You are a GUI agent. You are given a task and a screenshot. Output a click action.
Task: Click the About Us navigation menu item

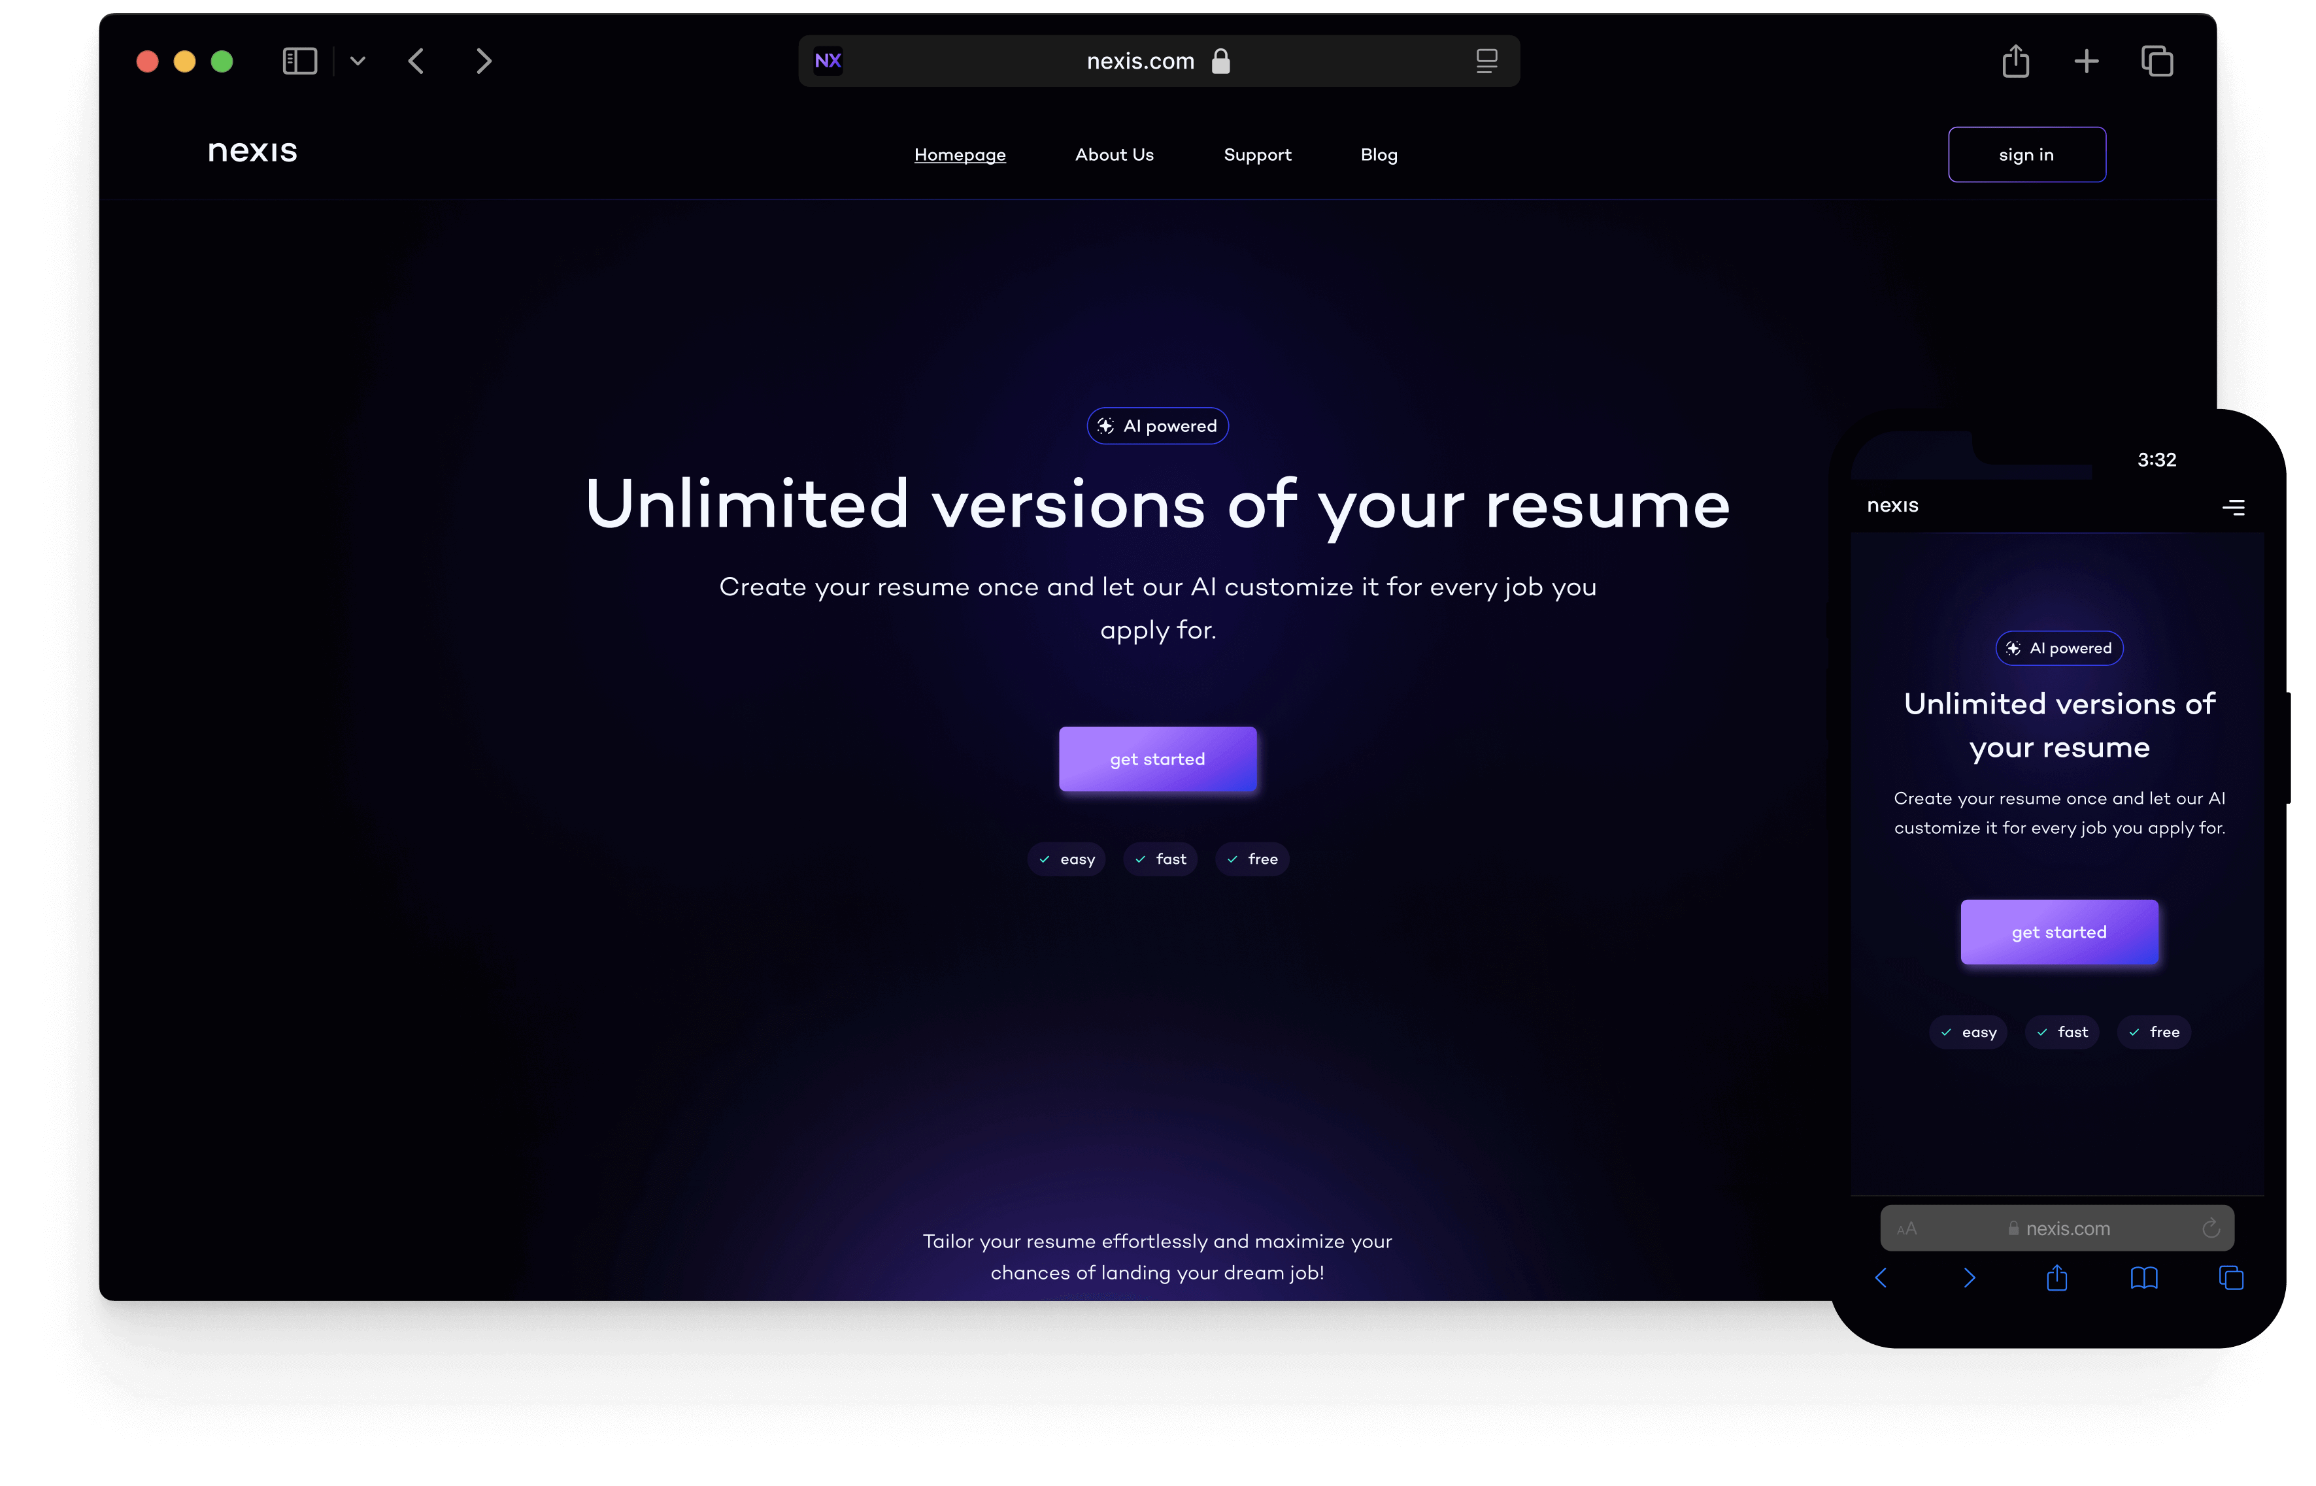click(x=1114, y=154)
